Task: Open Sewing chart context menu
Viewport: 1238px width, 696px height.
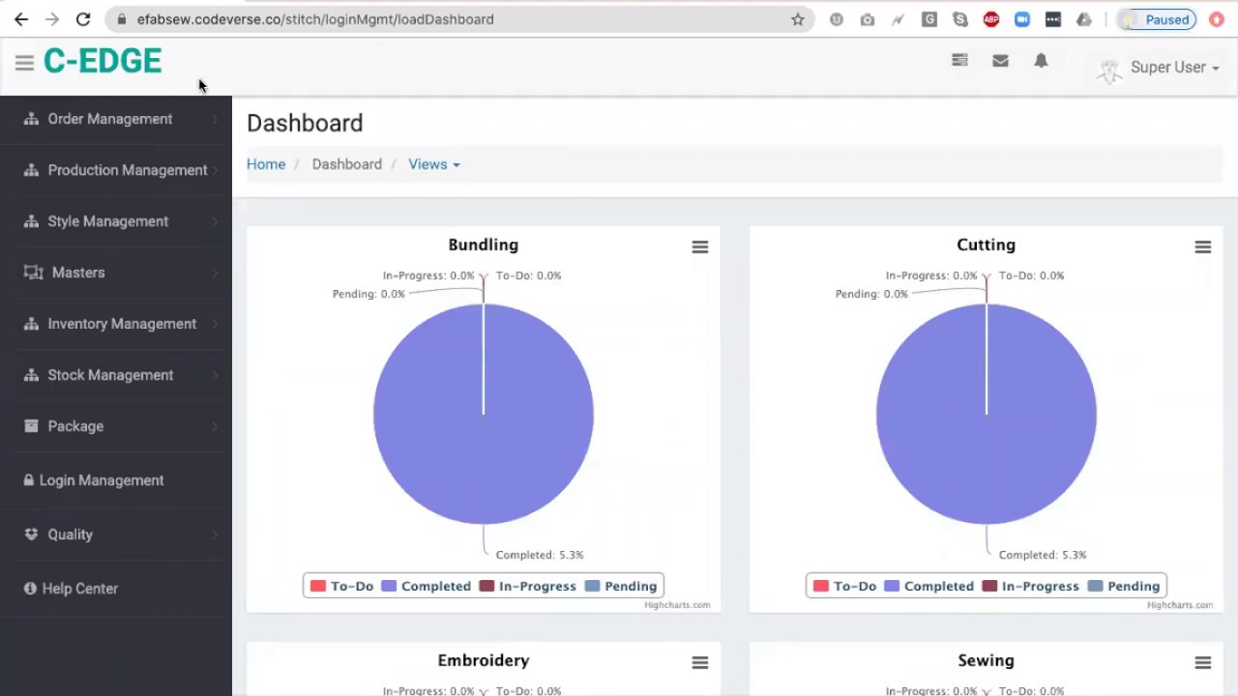Action: (1203, 663)
